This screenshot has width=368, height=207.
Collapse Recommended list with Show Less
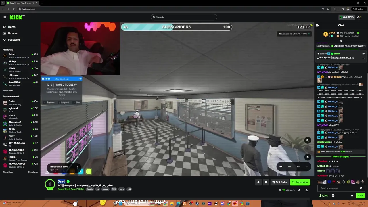(32, 172)
